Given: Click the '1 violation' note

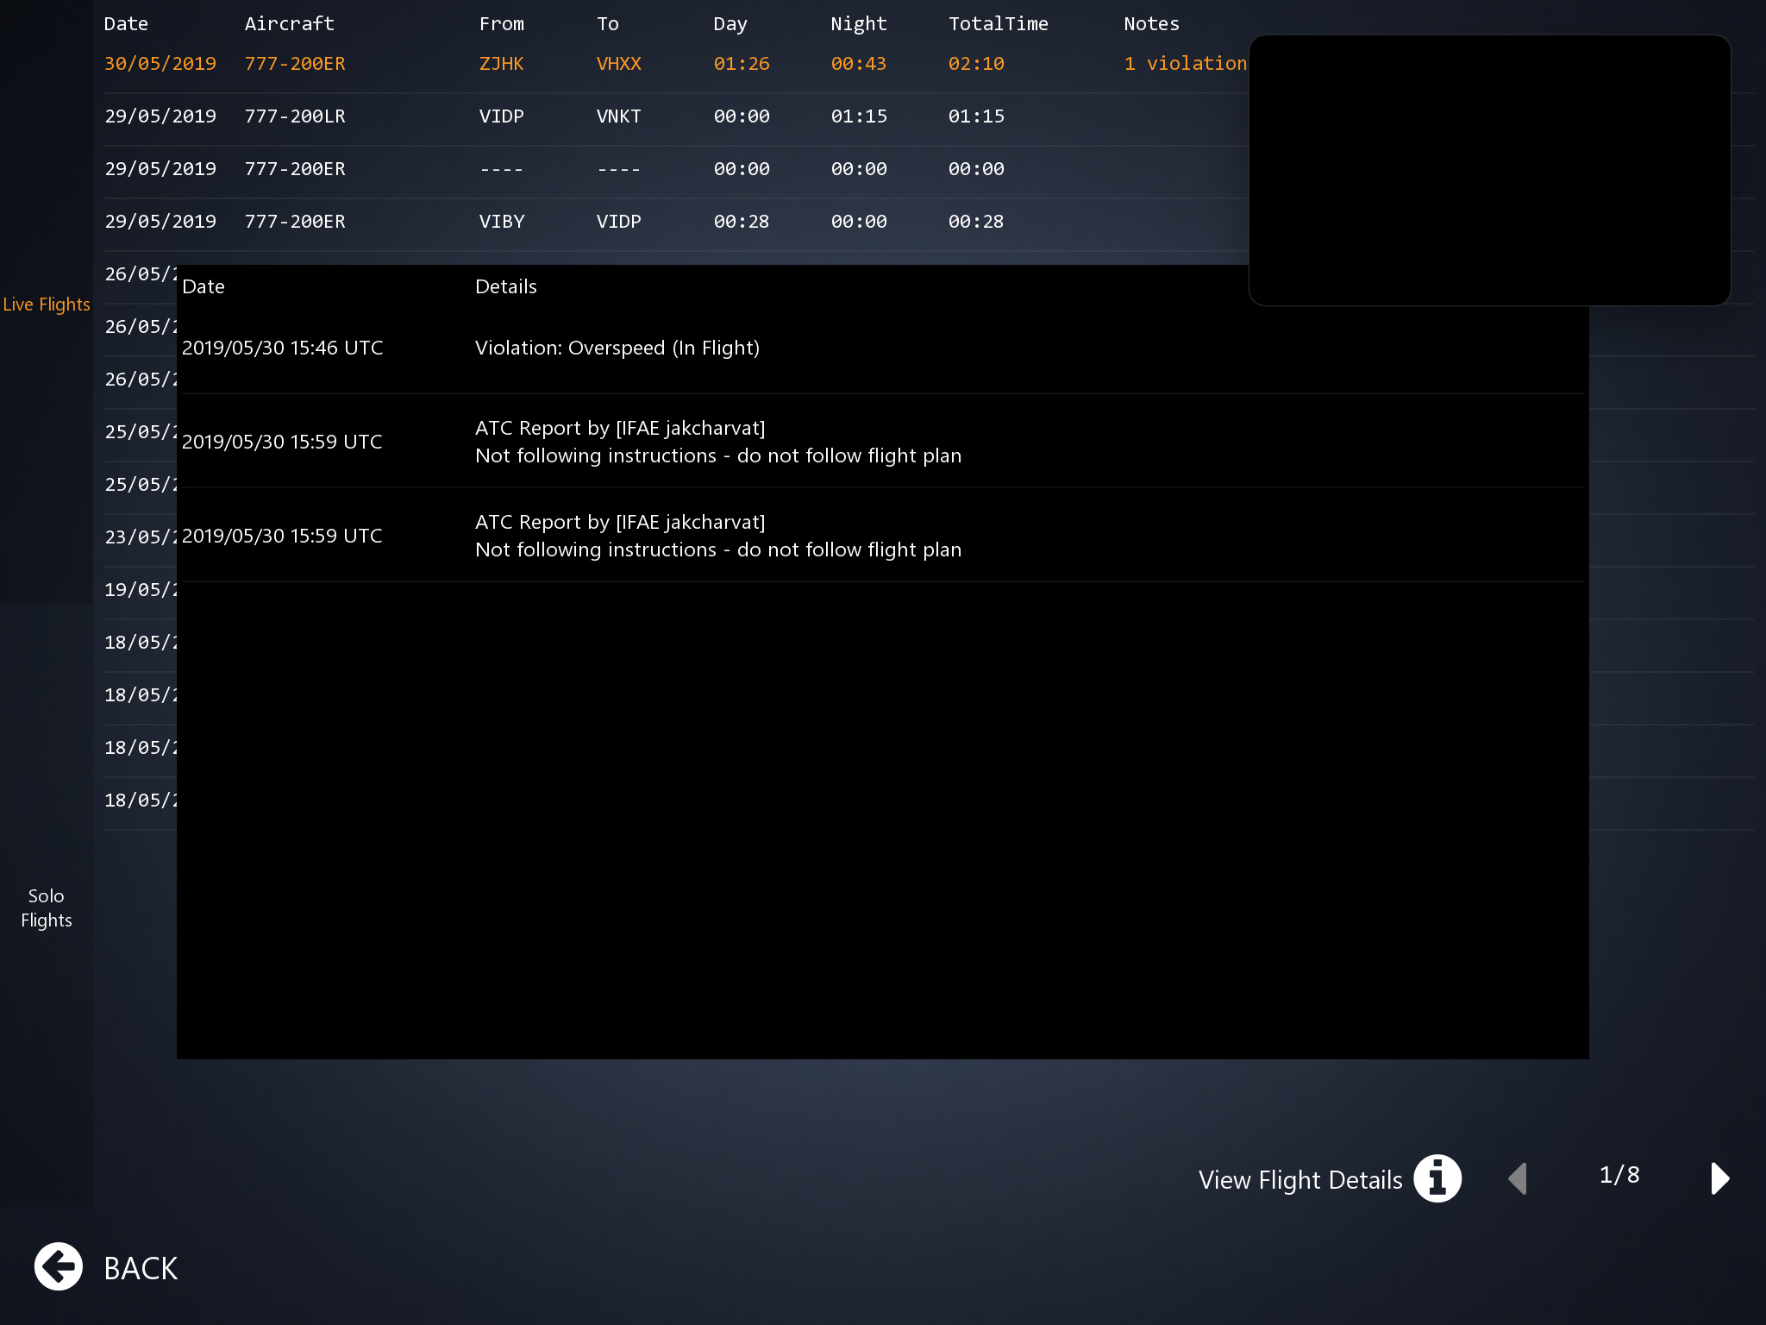Looking at the screenshot, I should click(x=1185, y=64).
